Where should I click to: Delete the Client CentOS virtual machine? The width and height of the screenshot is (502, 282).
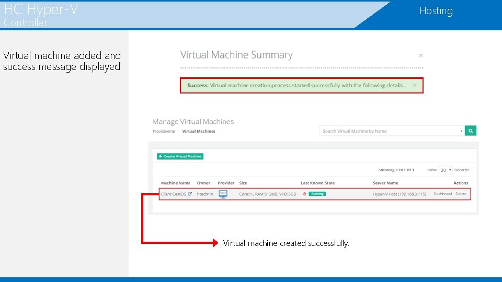point(461,194)
